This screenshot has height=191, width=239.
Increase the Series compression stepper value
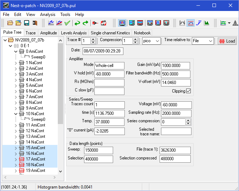[188, 120]
